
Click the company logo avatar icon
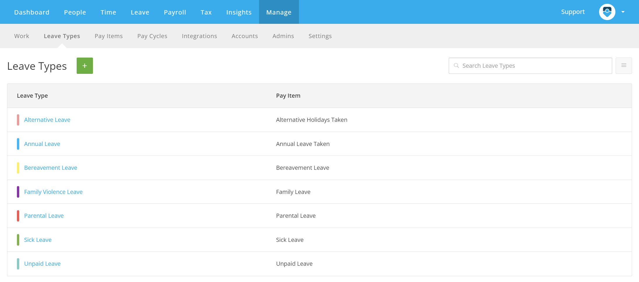607,12
